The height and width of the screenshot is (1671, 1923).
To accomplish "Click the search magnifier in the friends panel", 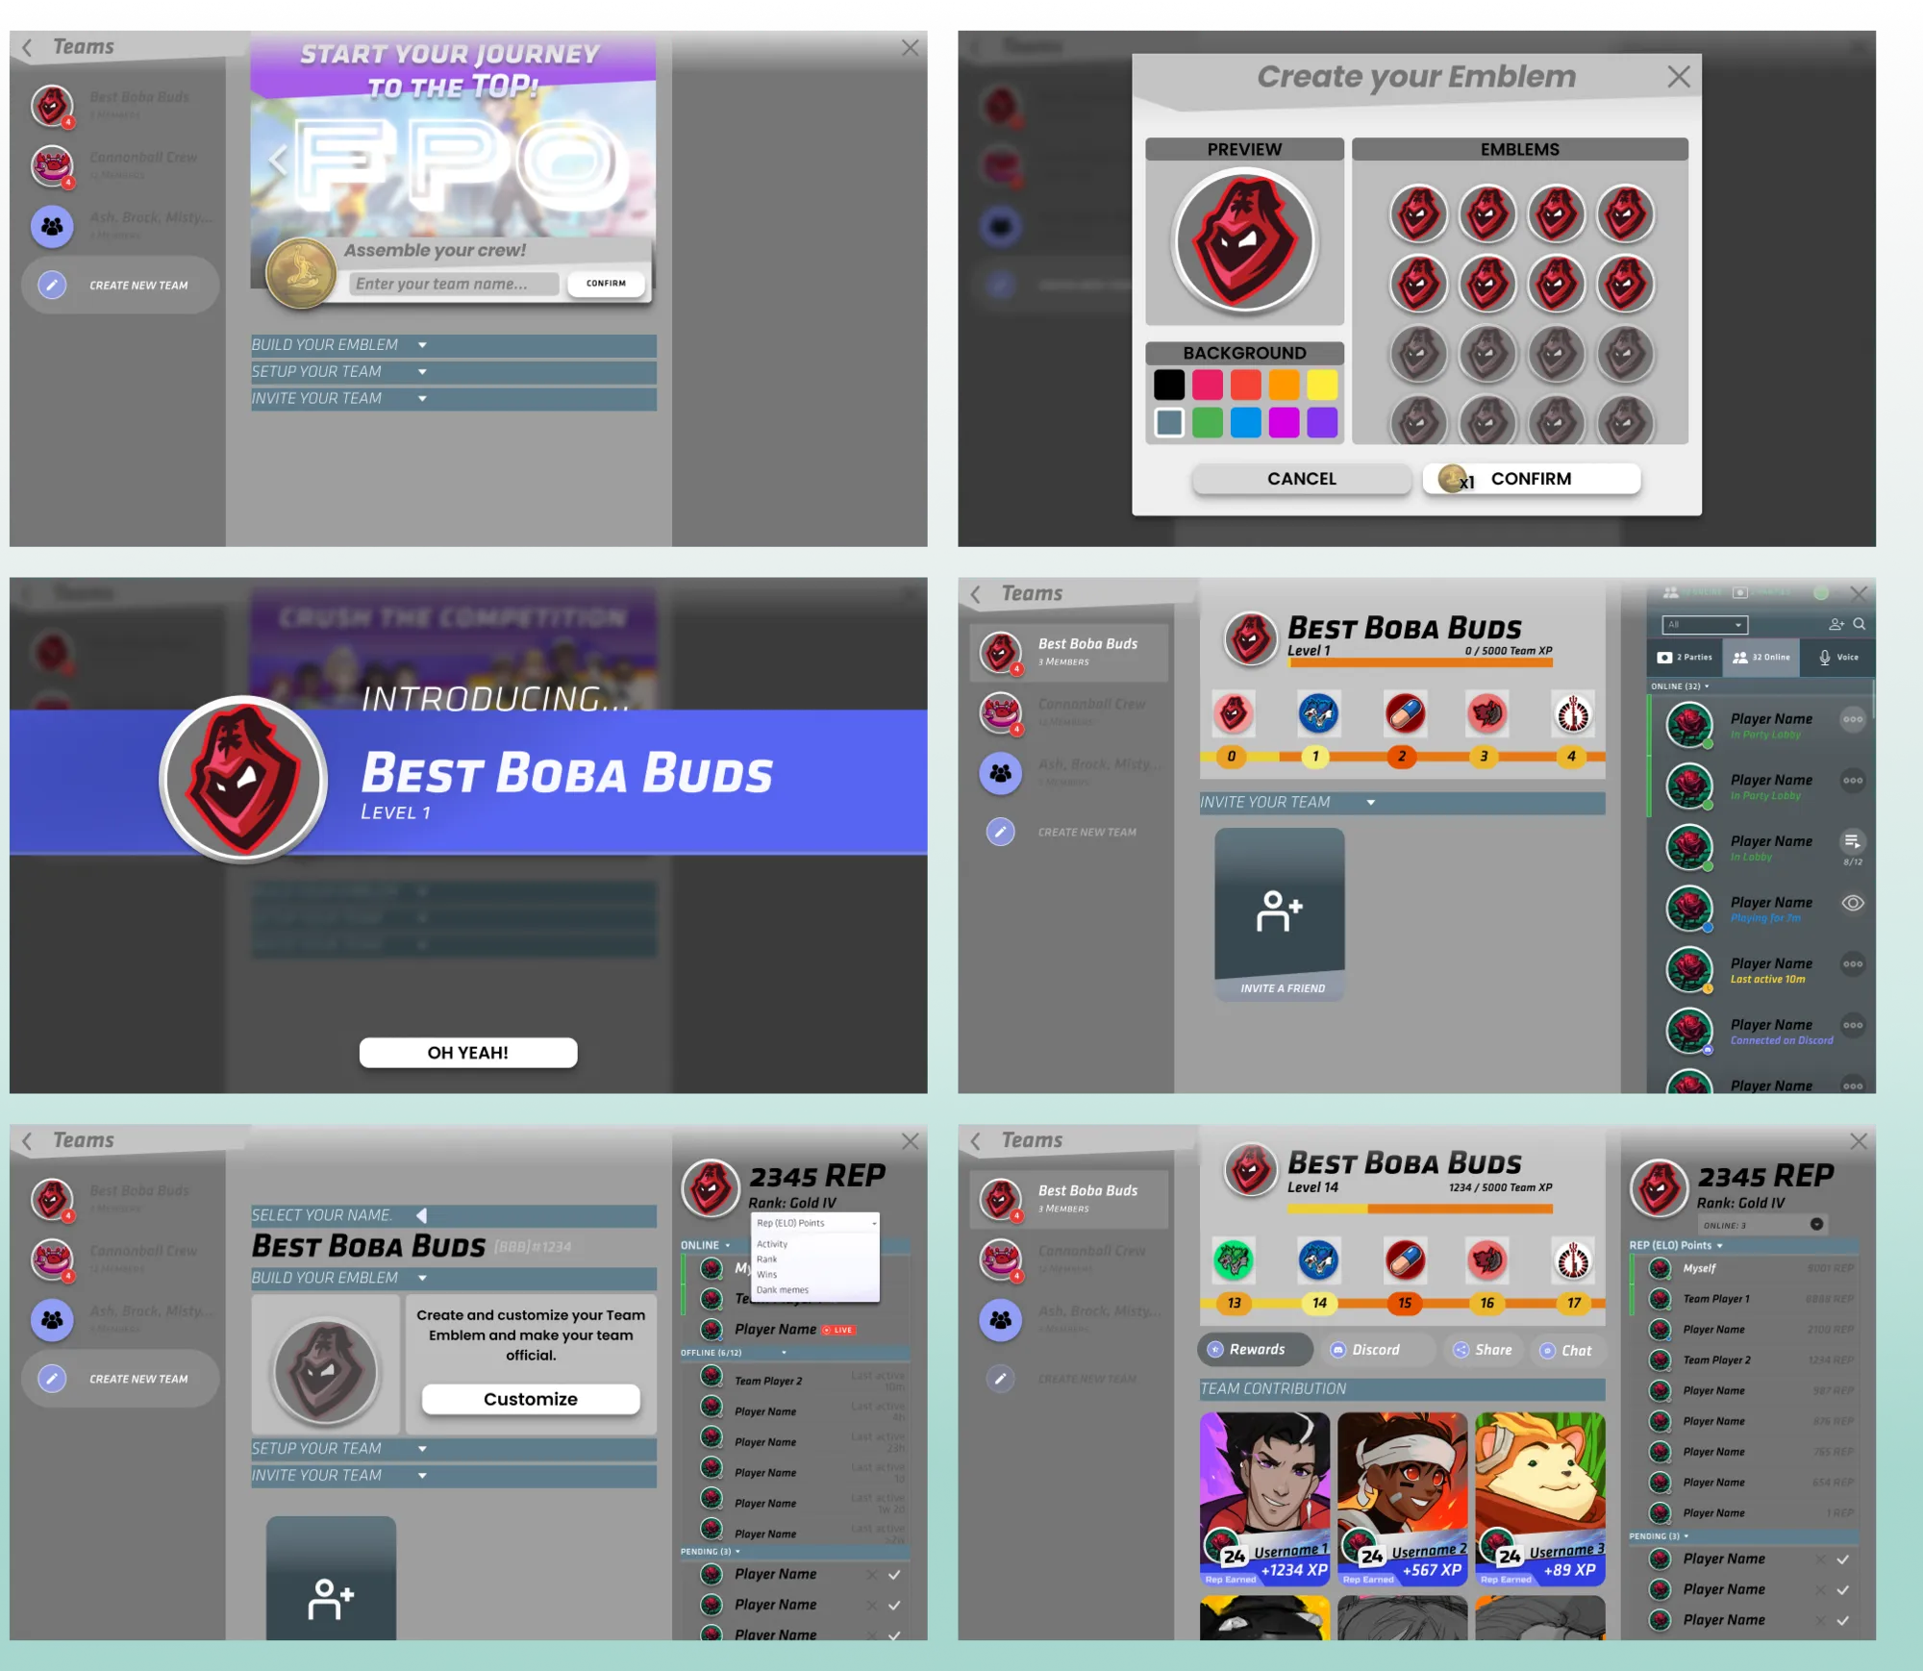I will click(1860, 624).
